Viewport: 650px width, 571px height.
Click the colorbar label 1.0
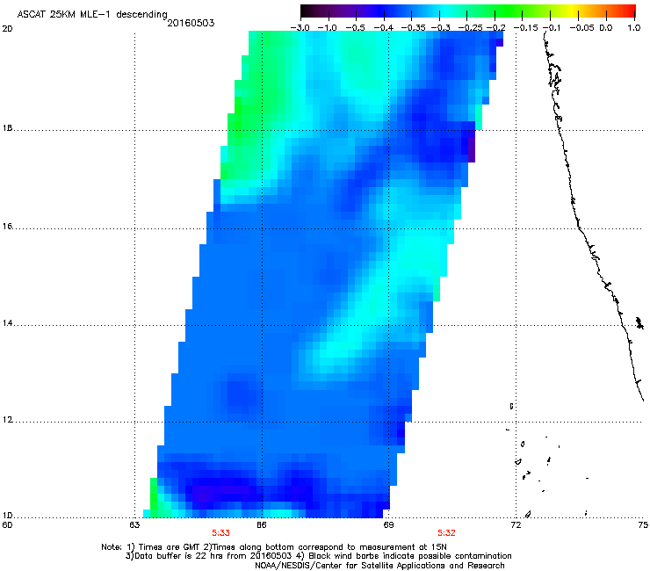634,28
